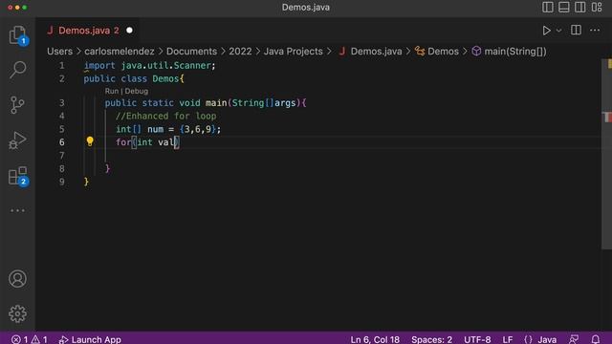The image size is (612, 344).
Task: Click '//Enhanced for loop' comment
Action: [165, 116]
